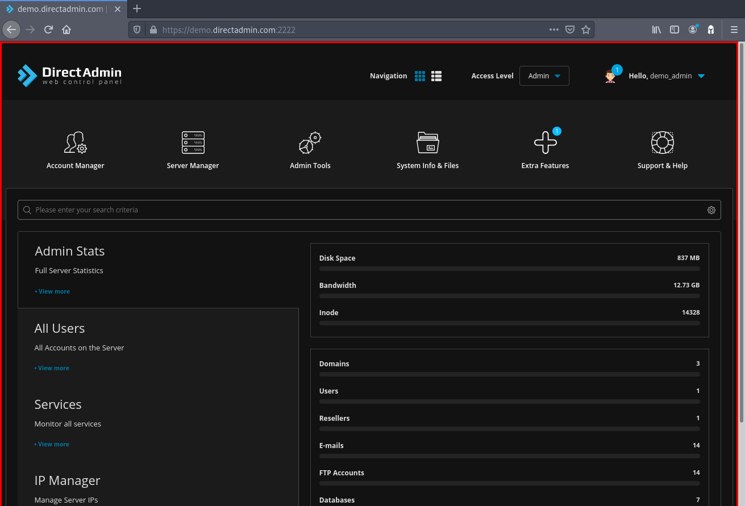Open Support & Help lifebuoy icon
This screenshot has height=506, width=745.
point(662,143)
